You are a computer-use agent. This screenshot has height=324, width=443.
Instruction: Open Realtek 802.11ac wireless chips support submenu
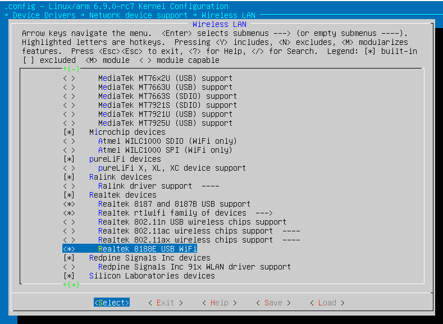point(199,231)
